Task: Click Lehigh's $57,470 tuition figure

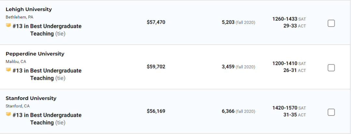Action: pyautogui.click(x=156, y=22)
